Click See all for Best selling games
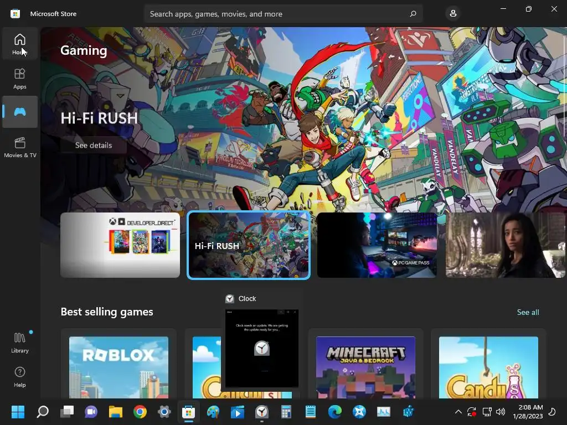The image size is (567, 425). (x=528, y=312)
